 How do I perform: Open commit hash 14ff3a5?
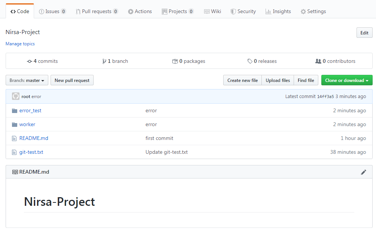pyautogui.click(x=325, y=97)
